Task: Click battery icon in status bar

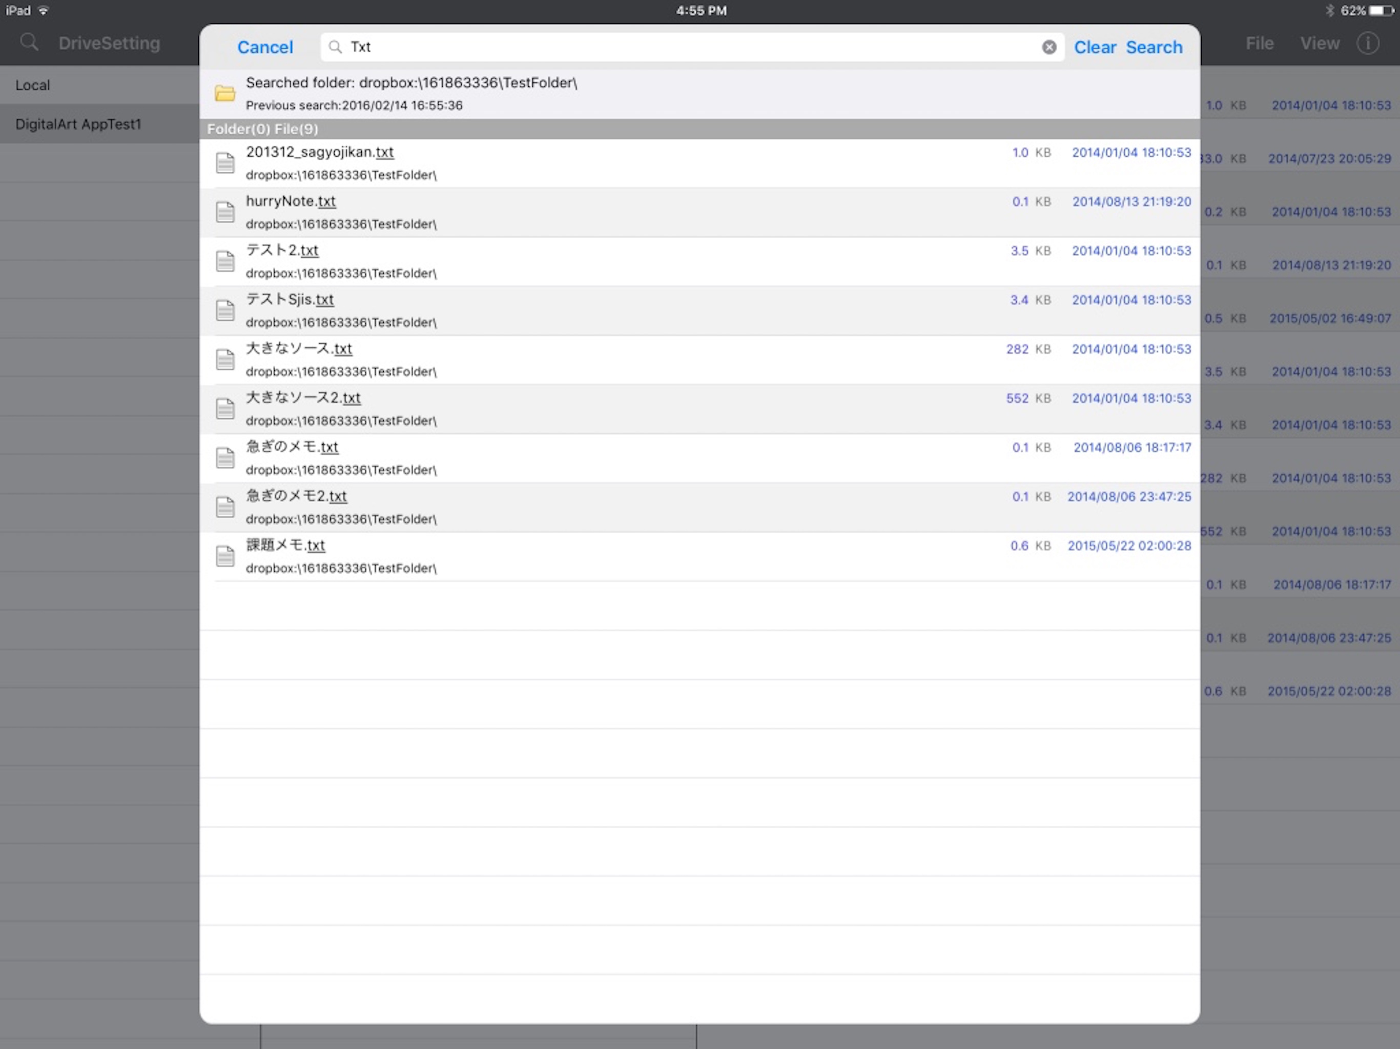Action: pos(1381,10)
